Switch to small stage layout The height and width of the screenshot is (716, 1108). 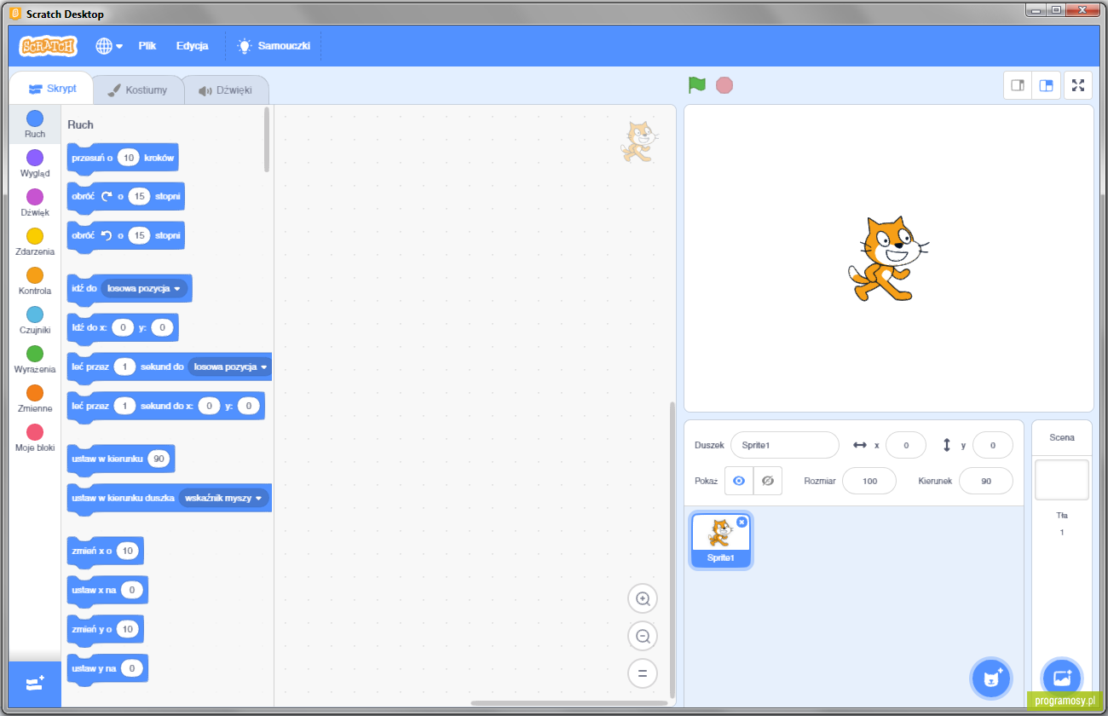[x=1018, y=85]
